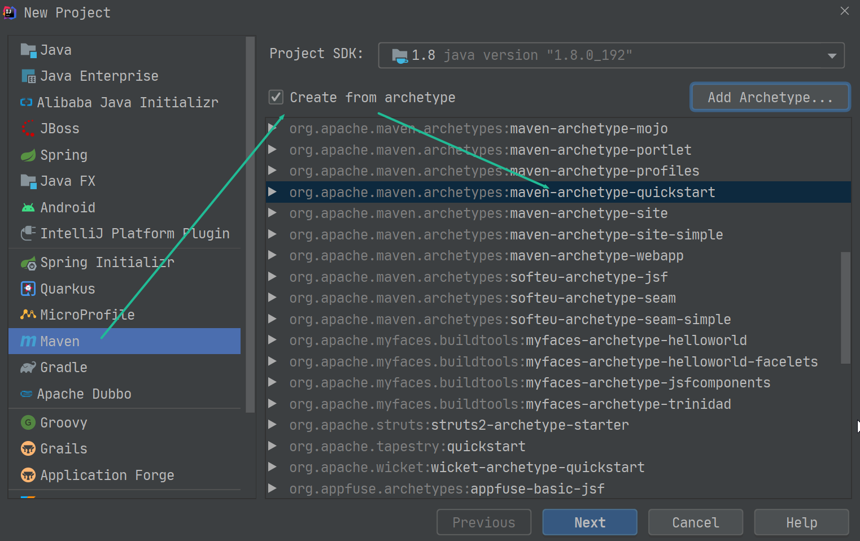Viewport: 860px width, 541px height.
Task: Select Groovy project type
Action: (125, 422)
